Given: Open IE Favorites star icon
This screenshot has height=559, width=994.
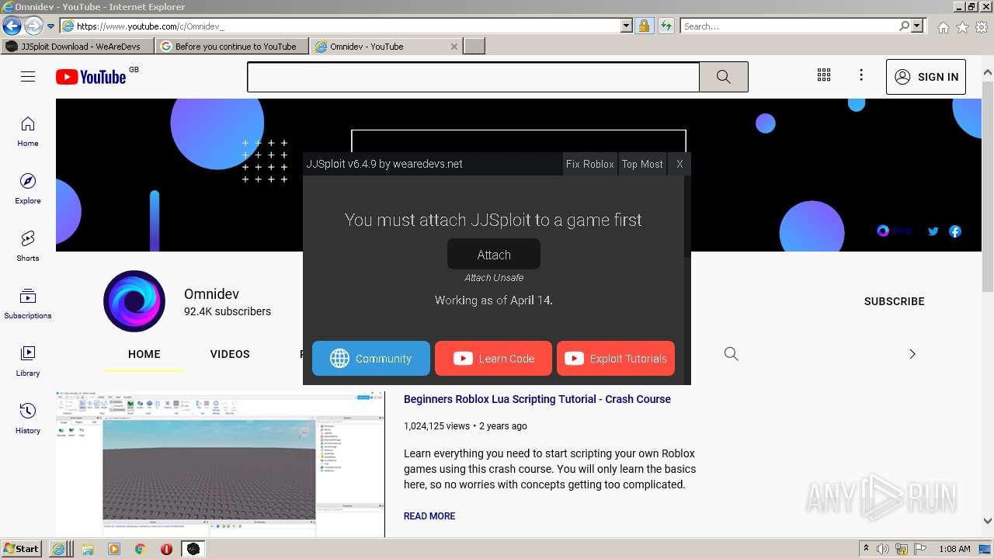Looking at the screenshot, I should (x=962, y=26).
